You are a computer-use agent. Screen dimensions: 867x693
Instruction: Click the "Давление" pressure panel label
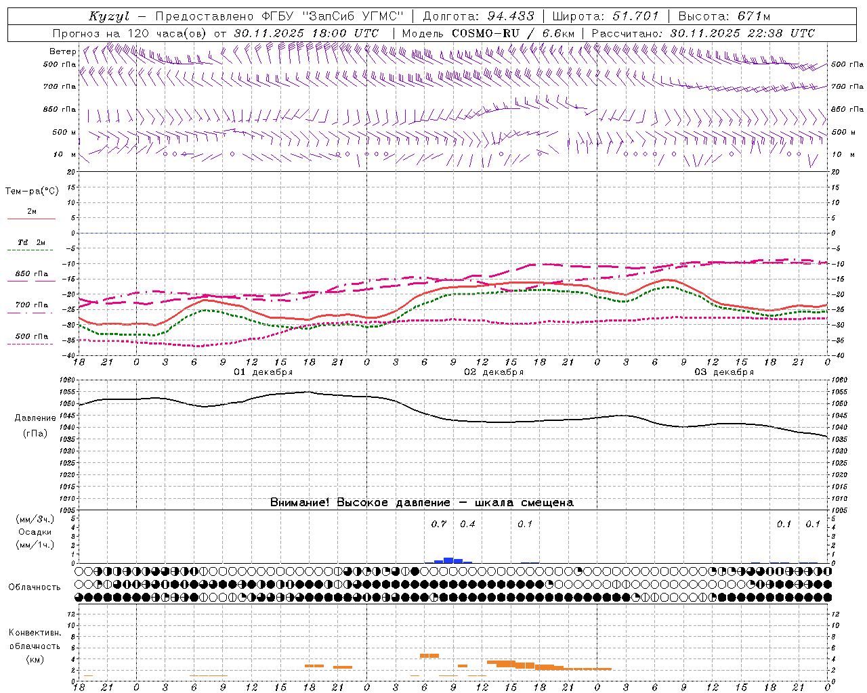[35, 418]
